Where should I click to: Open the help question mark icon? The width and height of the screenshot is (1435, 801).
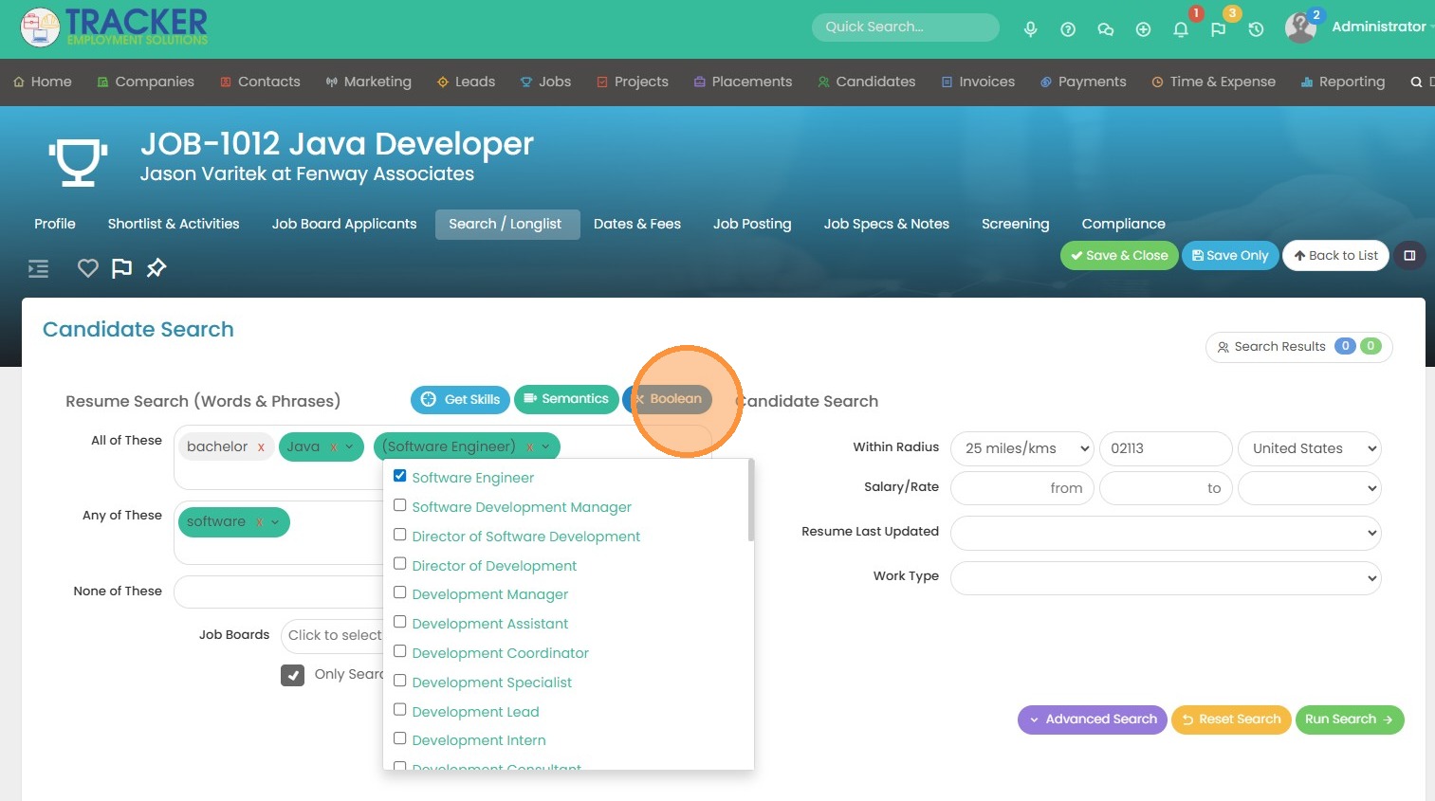(1068, 29)
